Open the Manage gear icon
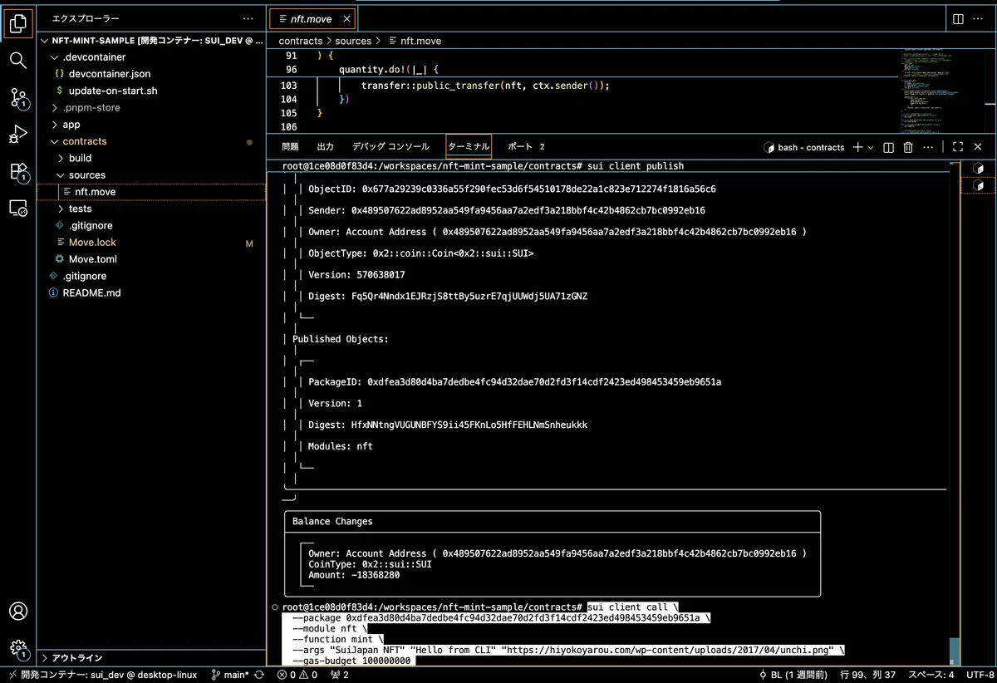Image resolution: width=997 pixels, height=683 pixels. coord(18,648)
